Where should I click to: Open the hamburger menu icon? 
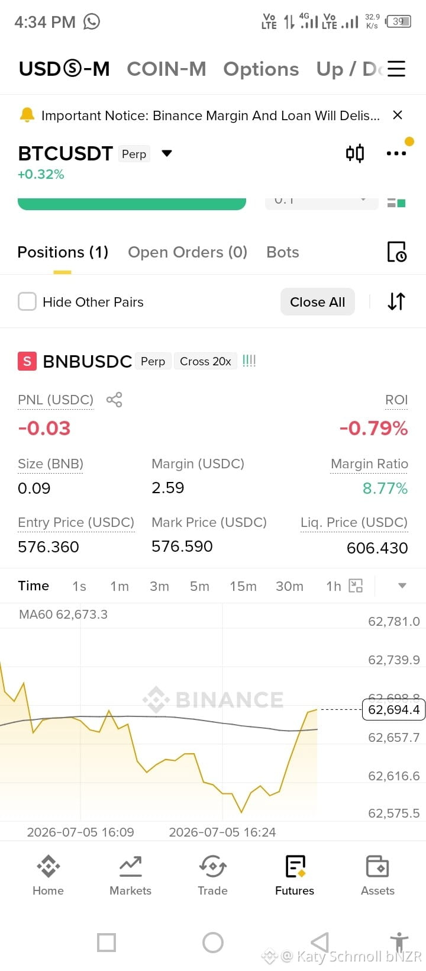click(x=396, y=69)
